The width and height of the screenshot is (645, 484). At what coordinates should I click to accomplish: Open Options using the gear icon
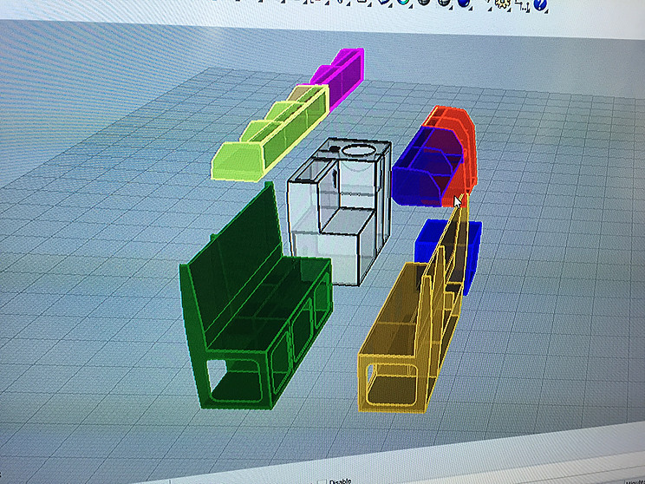tap(503, 3)
